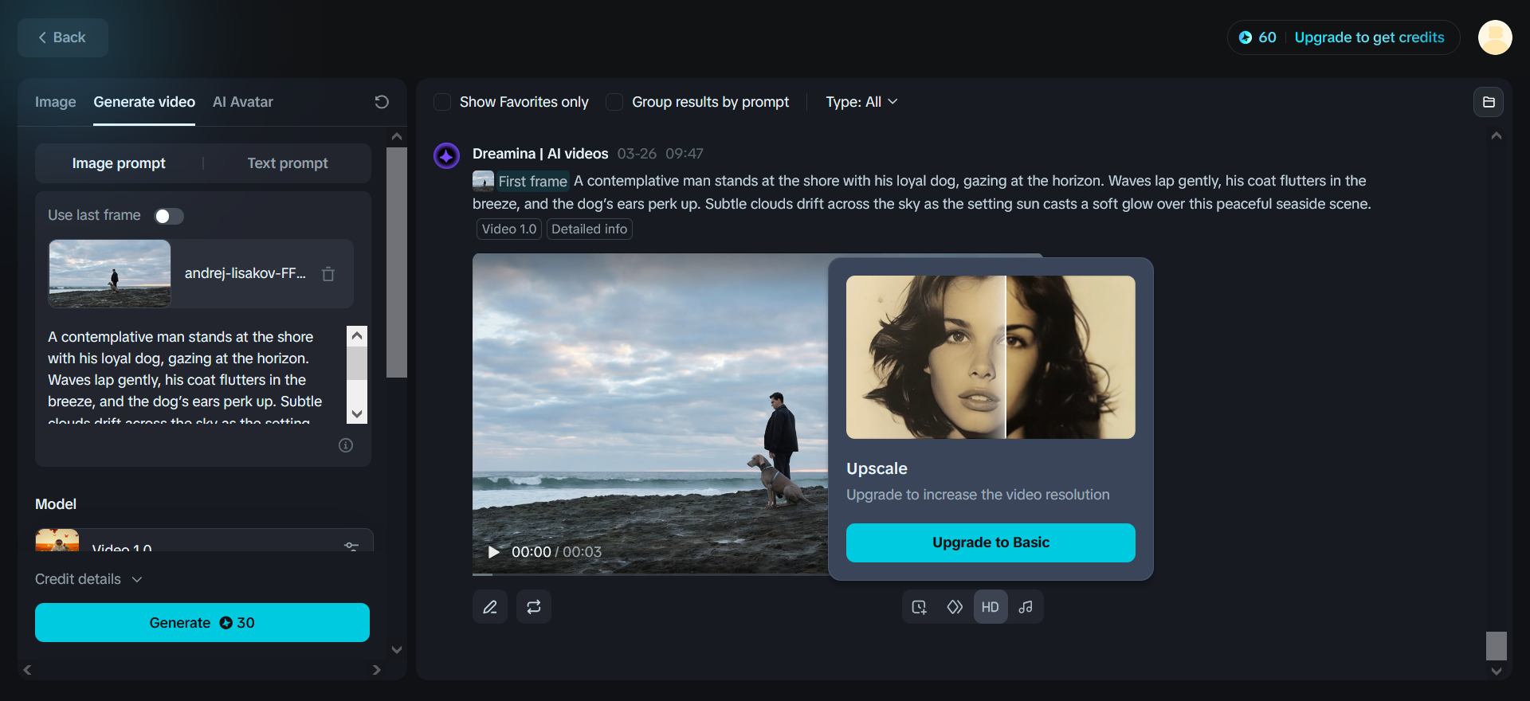Open the credits balance showing 60

coord(1257,37)
